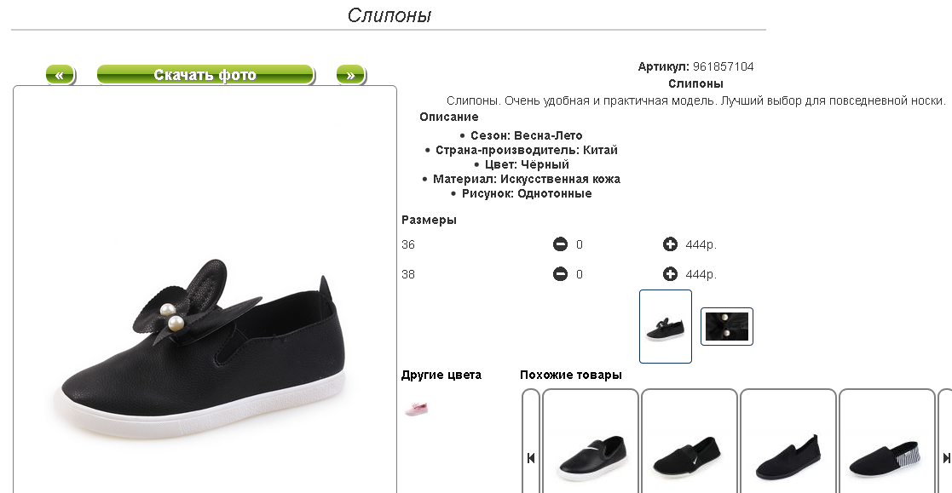Viewport: 952px width, 493px height.
Task: Select the full shoe thumbnail image
Action: pyautogui.click(x=666, y=326)
